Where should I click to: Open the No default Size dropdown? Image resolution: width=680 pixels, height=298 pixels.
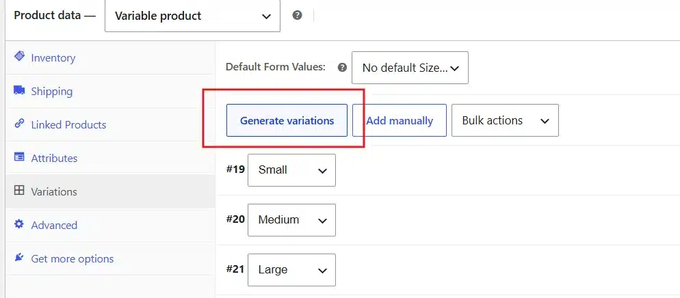pos(410,68)
